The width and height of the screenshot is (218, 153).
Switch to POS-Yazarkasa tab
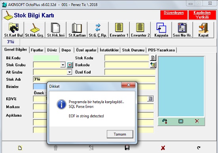pyautogui.click(x=161, y=50)
